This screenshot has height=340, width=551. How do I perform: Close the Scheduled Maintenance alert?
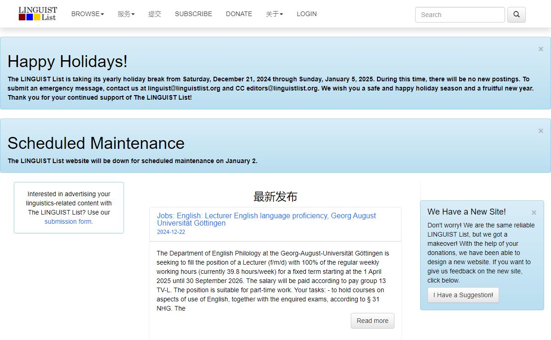(541, 131)
